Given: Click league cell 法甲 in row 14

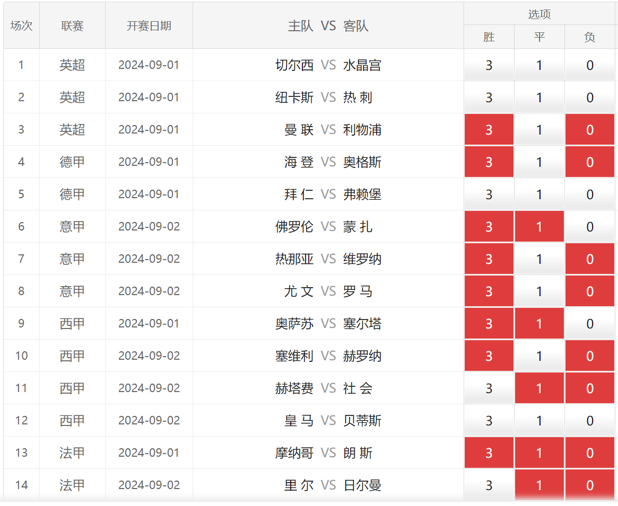Looking at the screenshot, I should pos(72,485).
